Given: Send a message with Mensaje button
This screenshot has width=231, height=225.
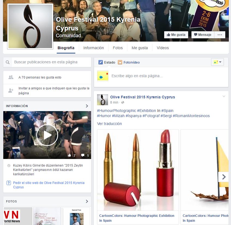Looking at the screenshot, I should click(203, 35).
